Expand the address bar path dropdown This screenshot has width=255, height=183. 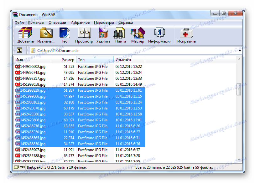point(240,51)
